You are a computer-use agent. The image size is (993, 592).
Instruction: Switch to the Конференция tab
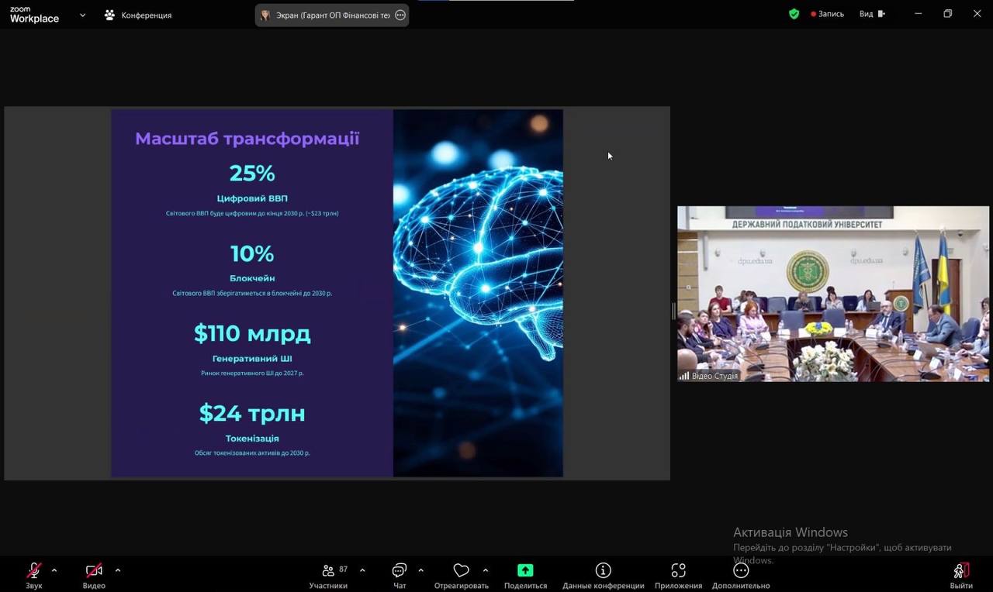pyautogui.click(x=138, y=15)
